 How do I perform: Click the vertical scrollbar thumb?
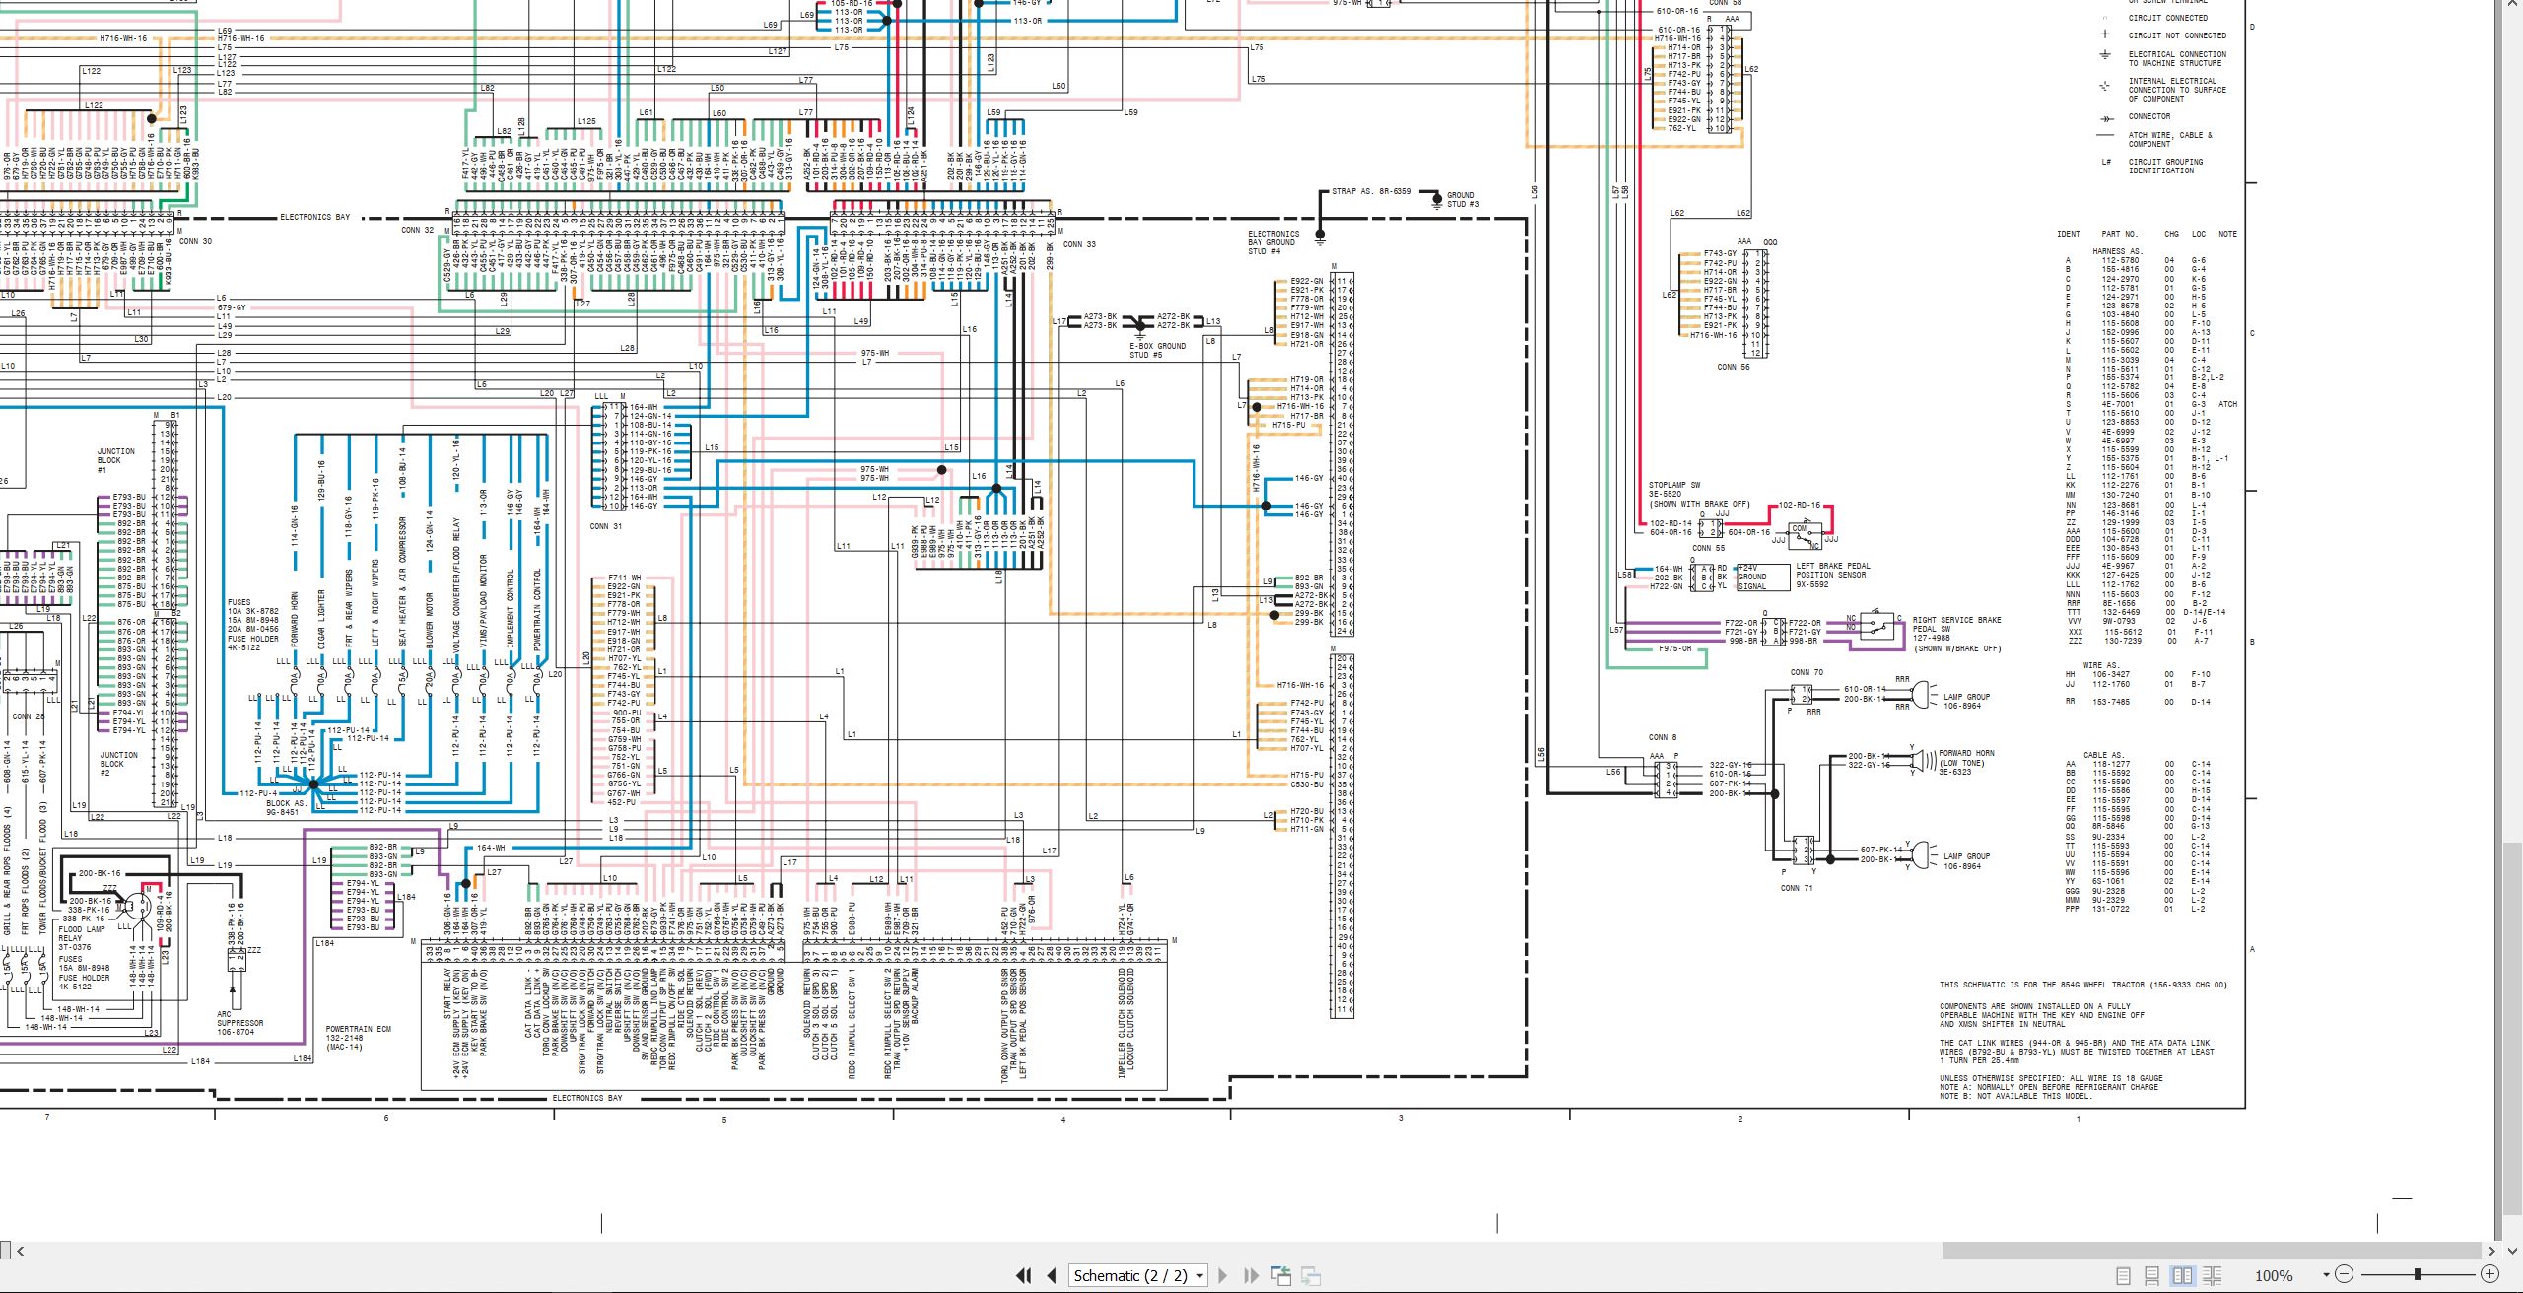(2513, 1030)
